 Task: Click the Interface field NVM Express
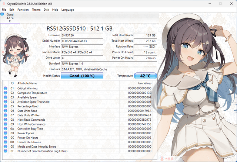(82, 46)
